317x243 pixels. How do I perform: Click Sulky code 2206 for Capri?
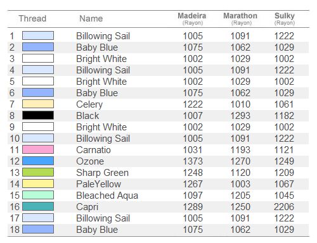pyautogui.click(x=284, y=207)
